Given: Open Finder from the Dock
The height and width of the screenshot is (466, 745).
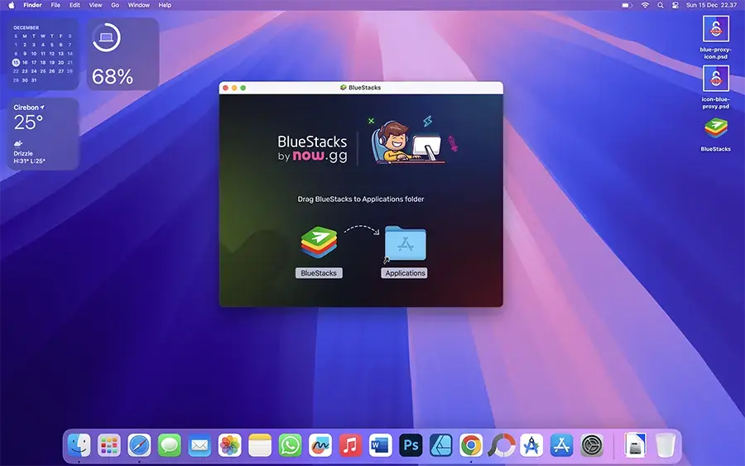Looking at the screenshot, I should pos(79,445).
